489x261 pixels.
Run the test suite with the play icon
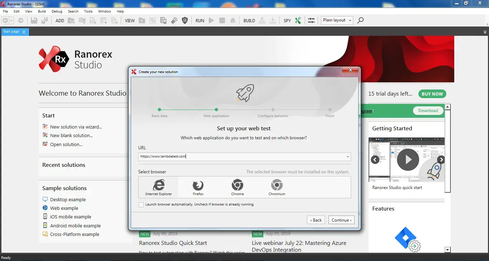point(211,20)
